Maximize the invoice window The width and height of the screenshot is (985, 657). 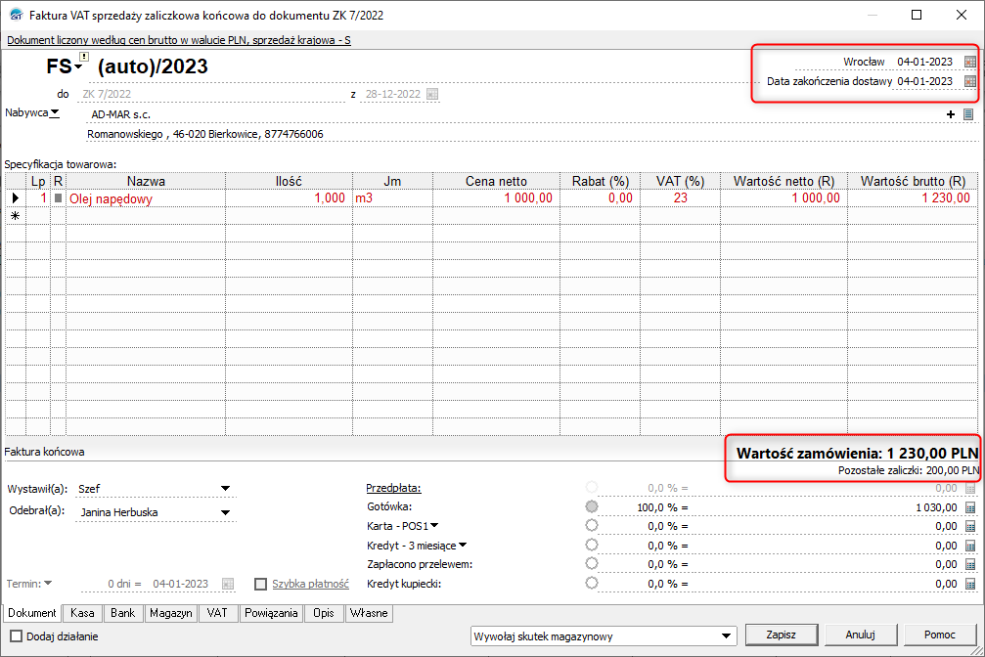click(x=917, y=15)
